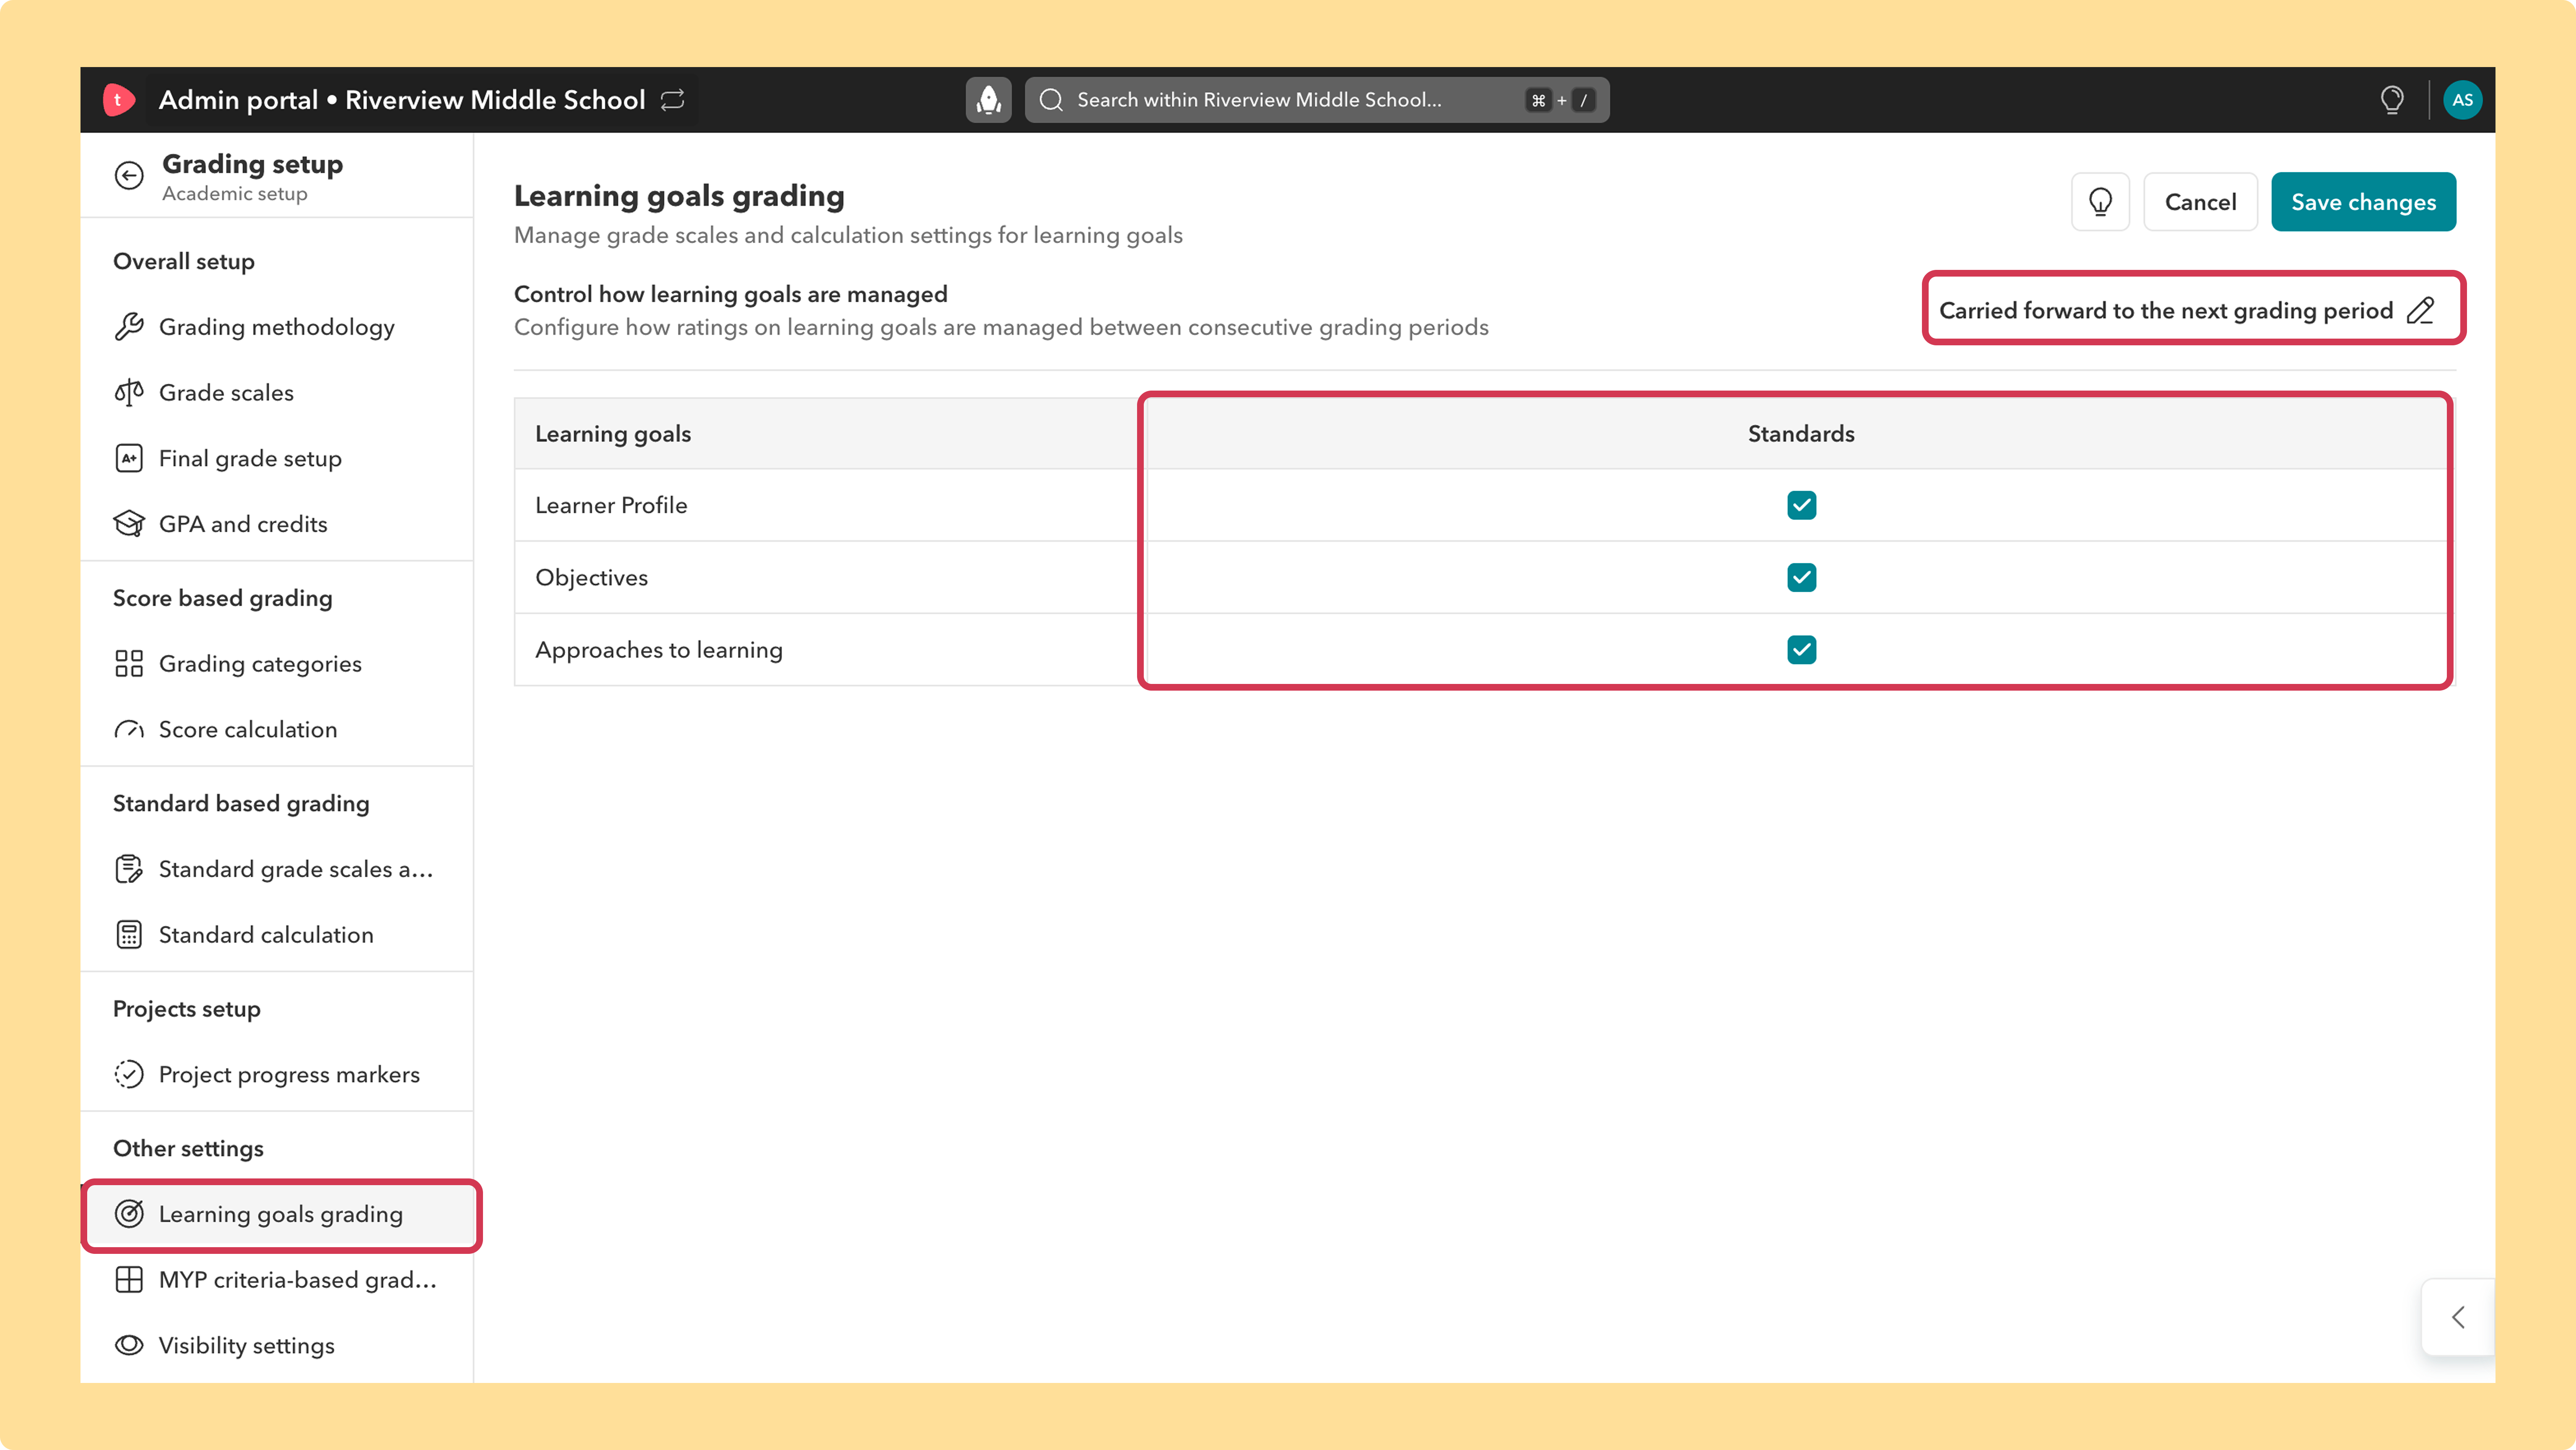
Task: Uncheck Standards for Approaches to learning
Action: pyautogui.click(x=1801, y=650)
